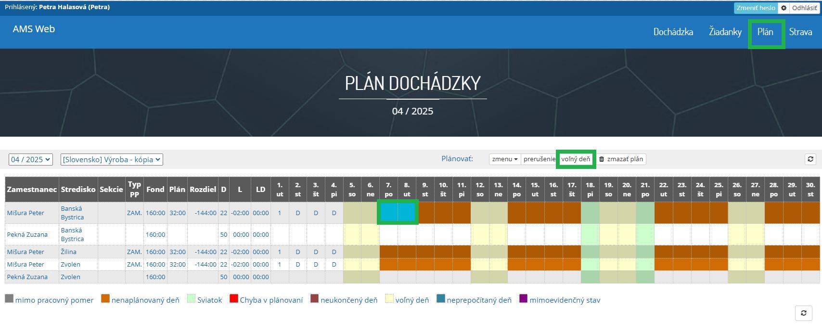The image size is (822, 333).
Task: Click 'mimoevidenčný stav' purple legend swatch
Action: (524, 299)
